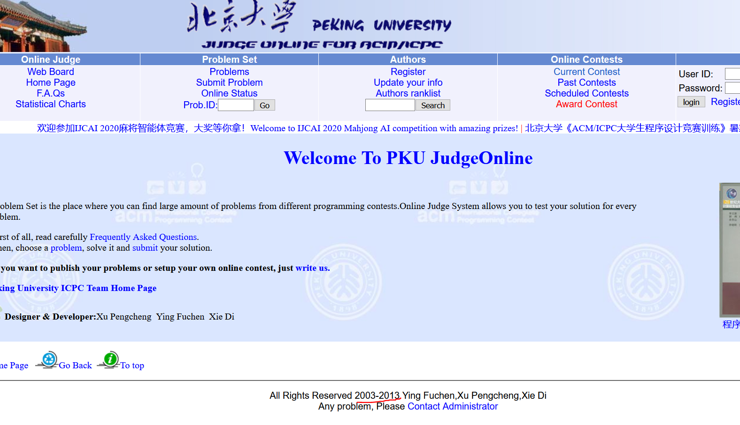The height and width of the screenshot is (425, 740).
Task: Focus the Password field
Action: coord(732,88)
